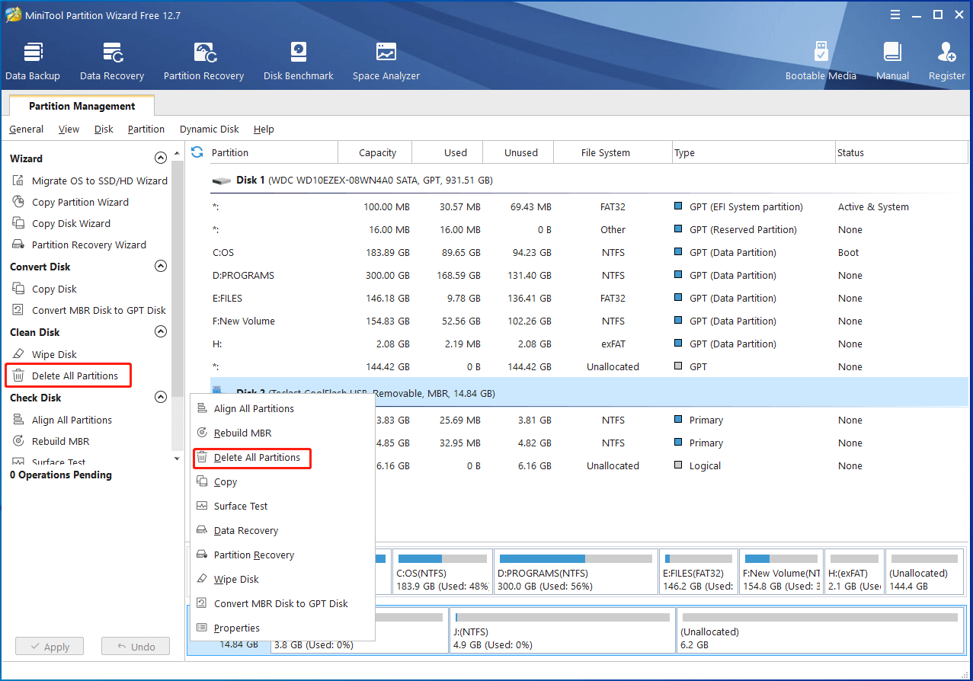Select the Partition Management tab
The image size is (973, 681).
tap(82, 106)
